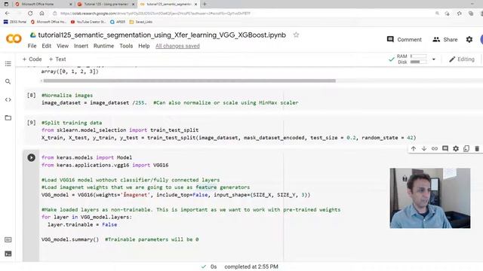The image size is (483, 271).
Task: Open the Editing mode dropdown
Action: [461, 59]
